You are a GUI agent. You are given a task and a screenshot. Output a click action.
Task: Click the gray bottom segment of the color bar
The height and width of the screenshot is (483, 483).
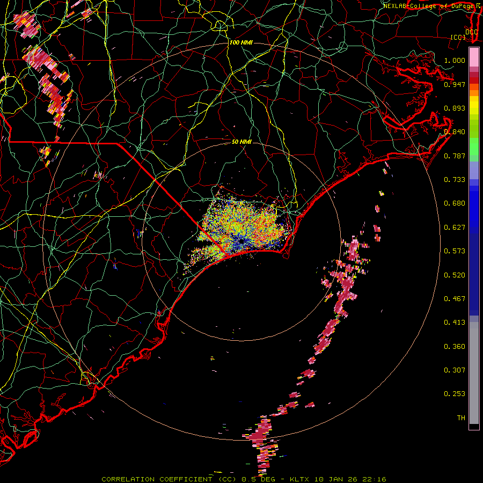coord(474,373)
